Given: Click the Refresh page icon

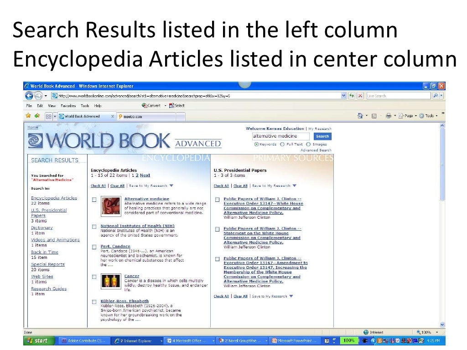Looking at the screenshot, I should (352, 96).
